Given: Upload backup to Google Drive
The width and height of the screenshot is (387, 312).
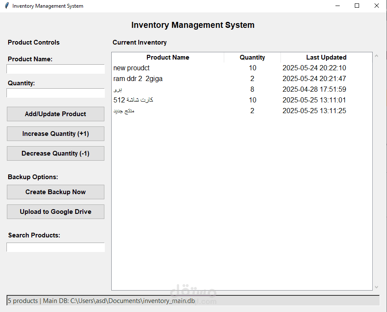Looking at the screenshot, I should 55,212.
